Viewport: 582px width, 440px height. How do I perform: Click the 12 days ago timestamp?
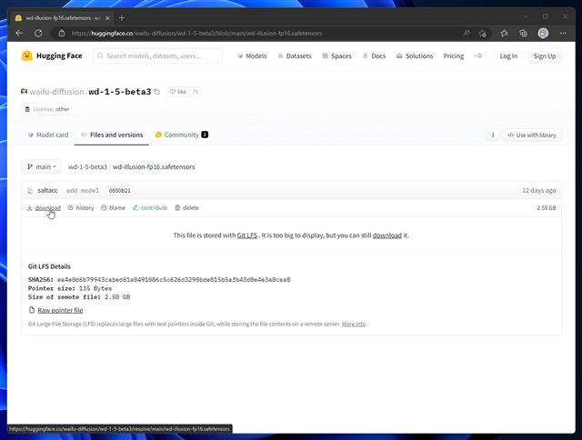(x=539, y=190)
